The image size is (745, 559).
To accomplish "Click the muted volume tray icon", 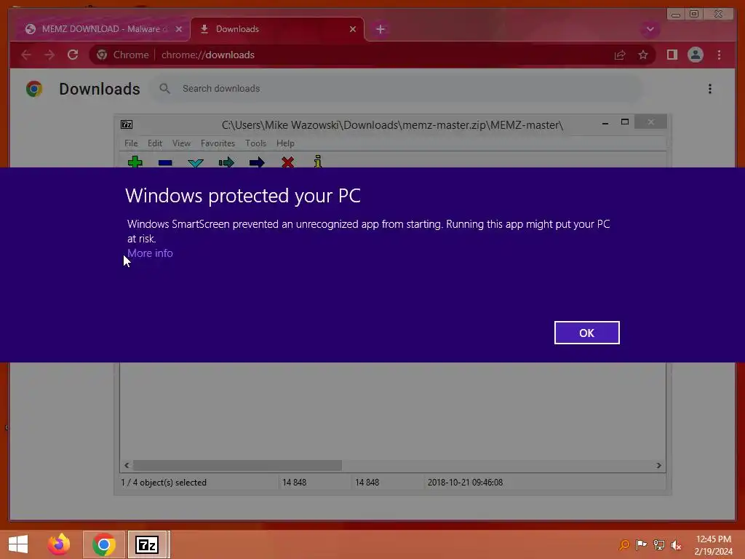I will click(x=676, y=544).
